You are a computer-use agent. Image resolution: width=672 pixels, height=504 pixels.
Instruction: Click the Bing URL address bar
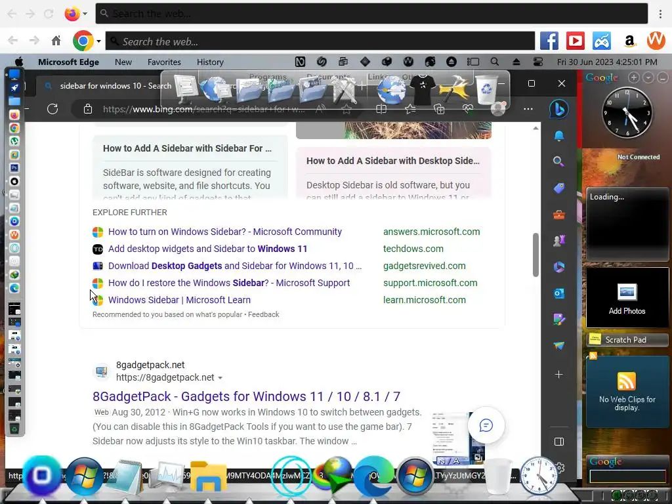pyautogui.click(x=203, y=110)
